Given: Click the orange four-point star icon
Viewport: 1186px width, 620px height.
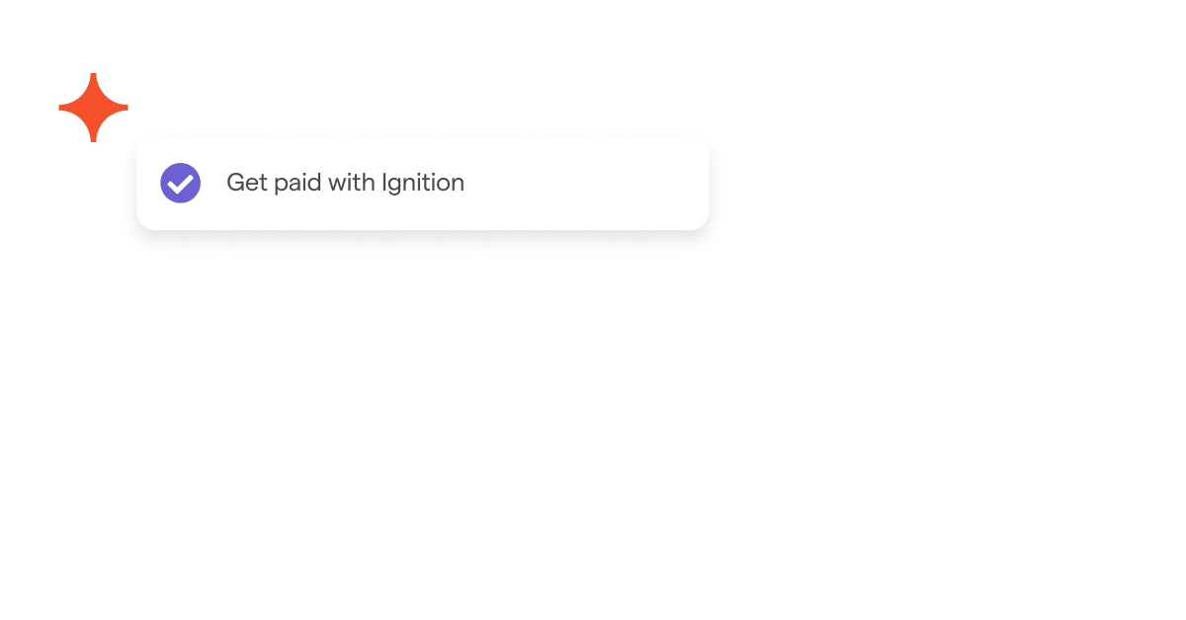Looking at the screenshot, I should [x=93, y=108].
